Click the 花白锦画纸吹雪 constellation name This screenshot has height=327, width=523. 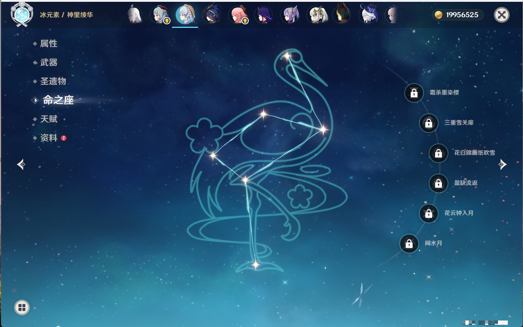tap(474, 152)
